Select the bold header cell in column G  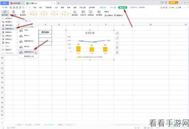click(45, 32)
